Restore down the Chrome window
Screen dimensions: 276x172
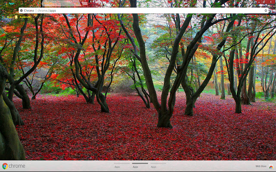tap(264, 2)
